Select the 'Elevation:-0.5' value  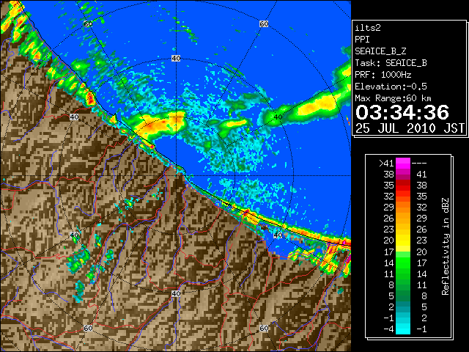(x=391, y=87)
